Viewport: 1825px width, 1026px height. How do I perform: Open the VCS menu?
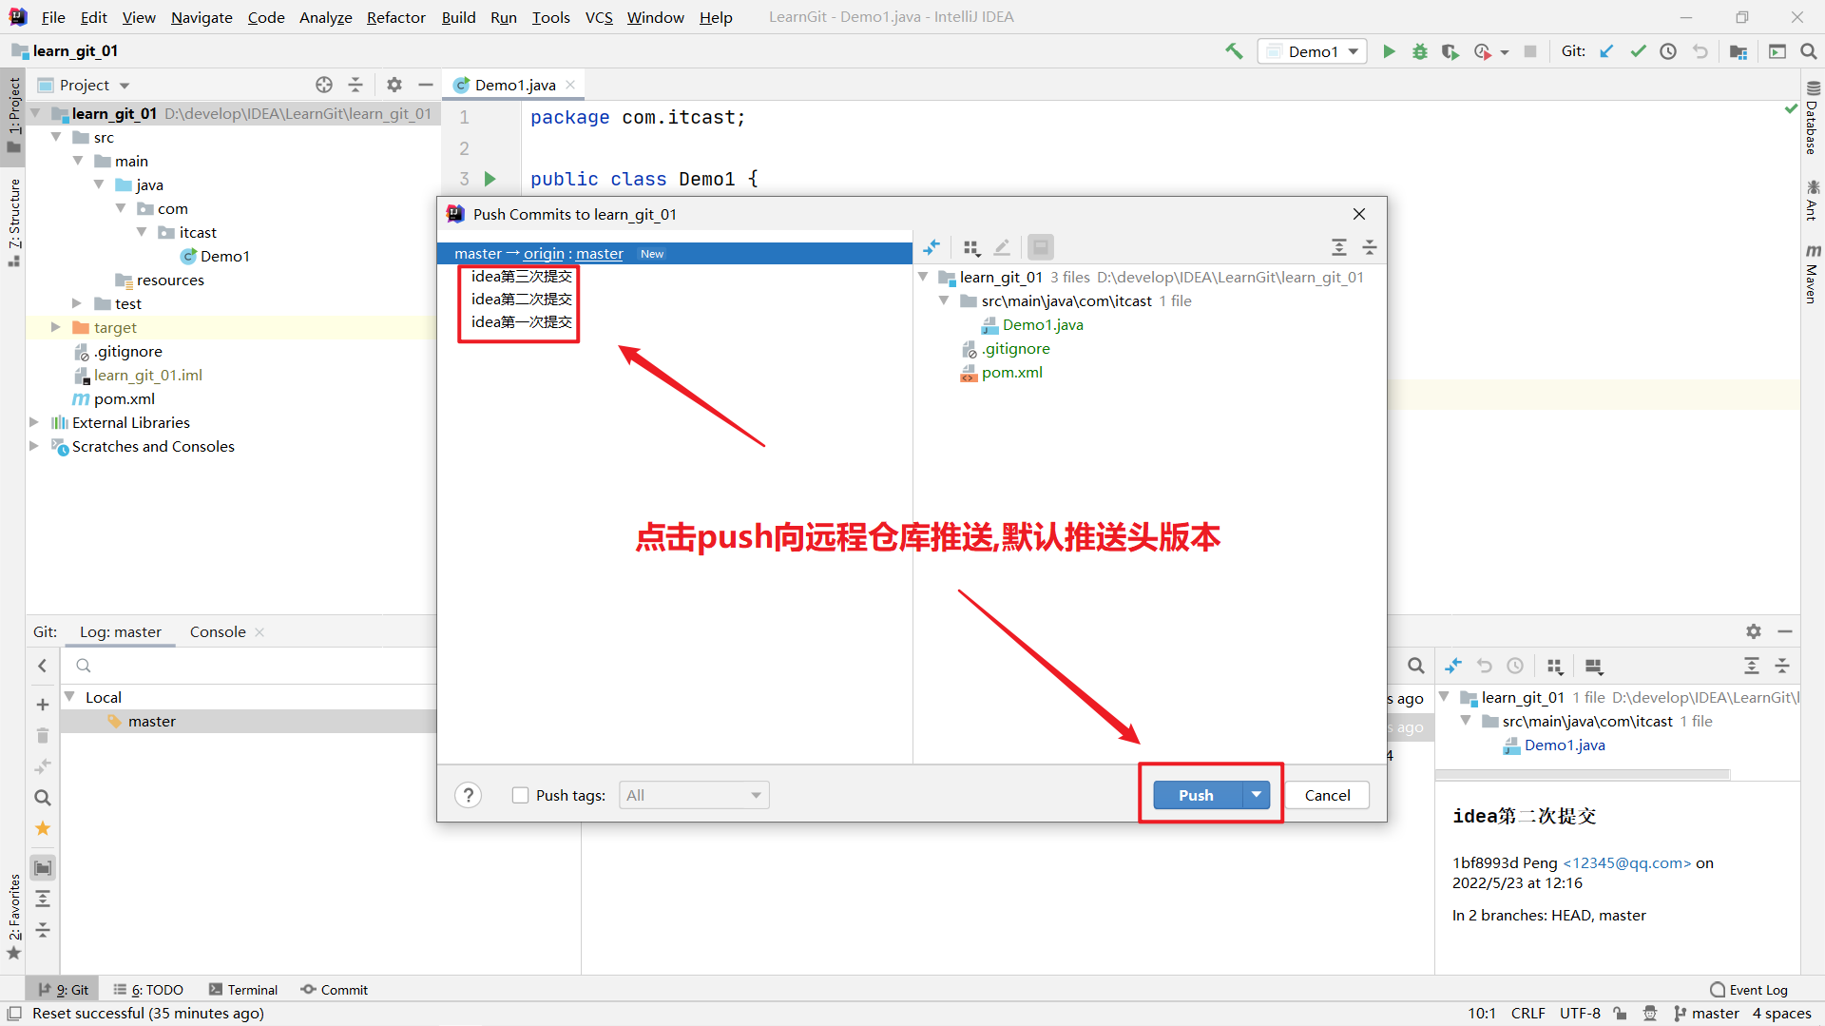[x=599, y=17]
